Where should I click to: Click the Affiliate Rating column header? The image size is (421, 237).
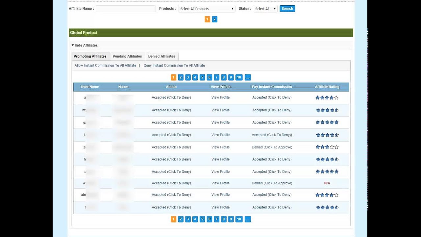coord(327,87)
